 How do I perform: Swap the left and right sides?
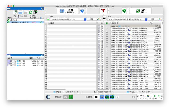click(104, 18)
